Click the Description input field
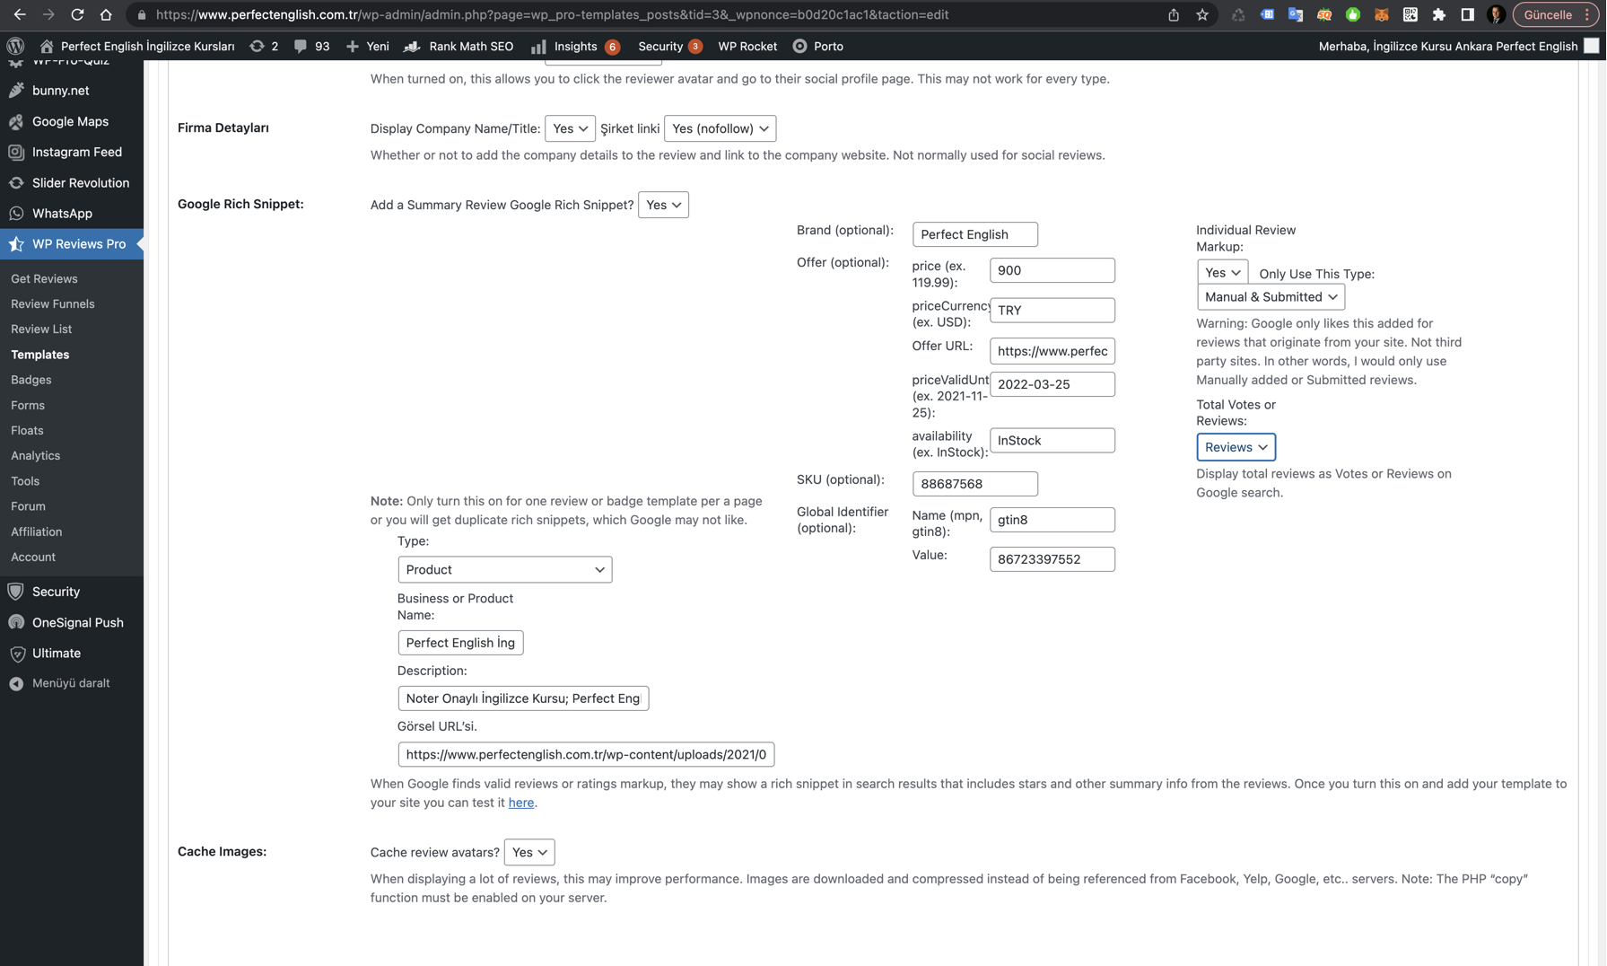The height and width of the screenshot is (966, 1607). click(523, 698)
